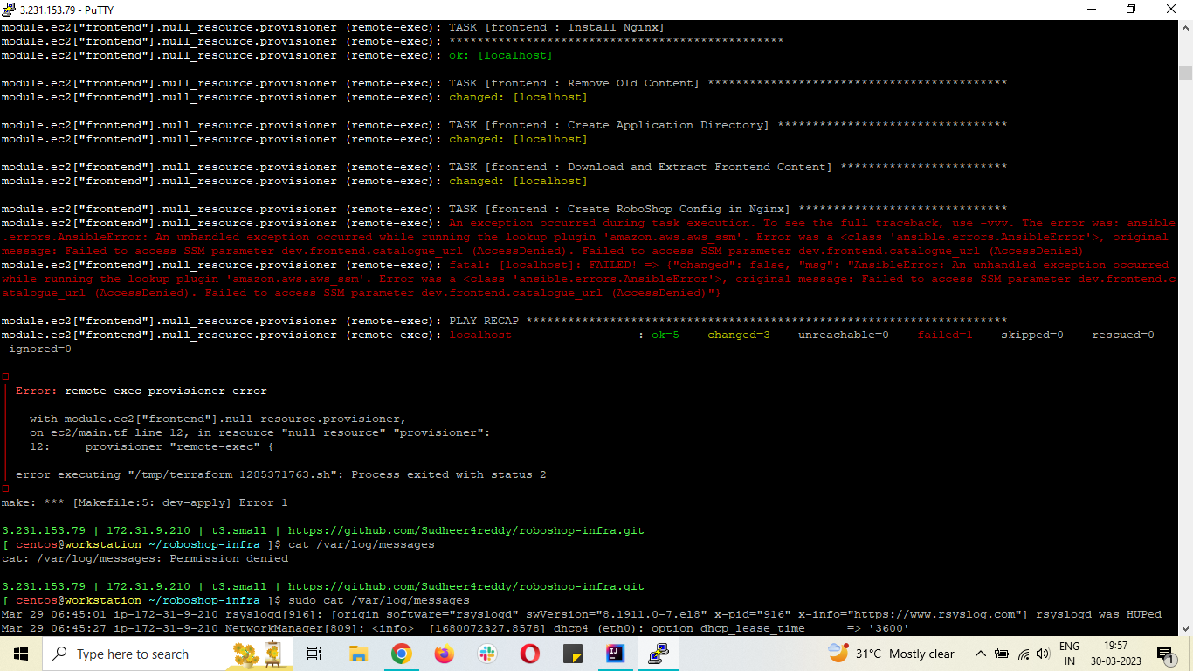
Task: Open Task View from the taskbar
Action: (x=314, y=654)
